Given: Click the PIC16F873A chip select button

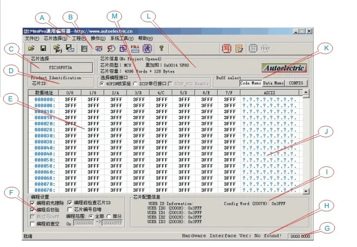Looking at the screenshot, I should pyautogui.click(x=61, y=68).
